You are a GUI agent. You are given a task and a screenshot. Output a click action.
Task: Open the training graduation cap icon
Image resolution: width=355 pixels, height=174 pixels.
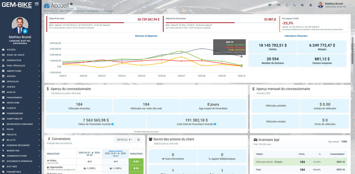270,5
